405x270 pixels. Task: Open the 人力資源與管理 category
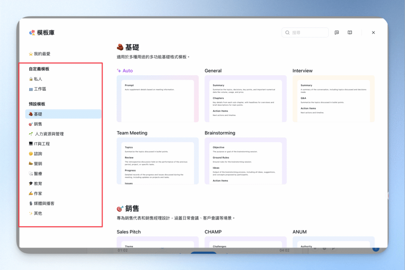[x=46, y=134]
